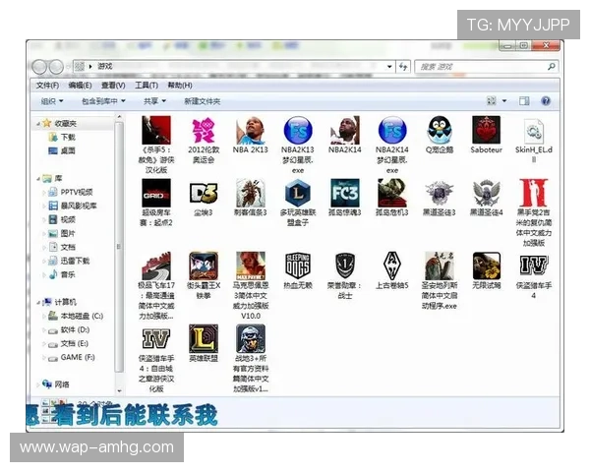Click the back navigation button
The width and height of the screenshot is (590, 472).
39,67
